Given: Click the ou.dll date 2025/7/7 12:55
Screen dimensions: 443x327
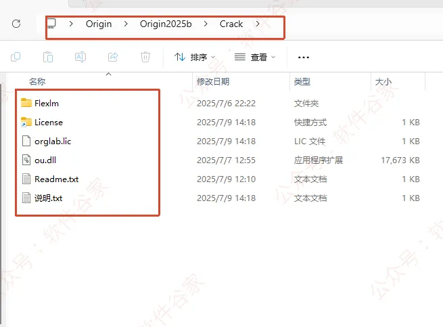Looking at the screenshot, I should point(226,160).
